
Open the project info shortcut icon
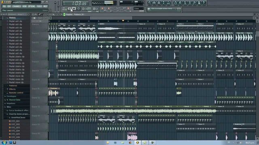tap(199, 3)
